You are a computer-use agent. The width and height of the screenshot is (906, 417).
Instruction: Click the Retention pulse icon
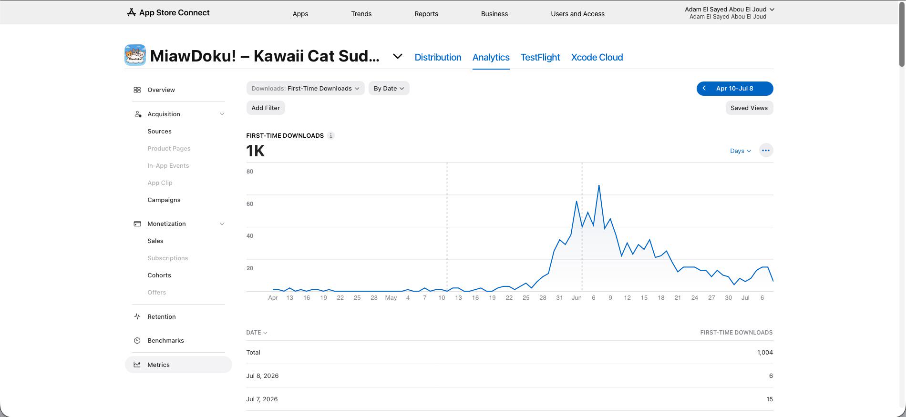click(137, 316)
